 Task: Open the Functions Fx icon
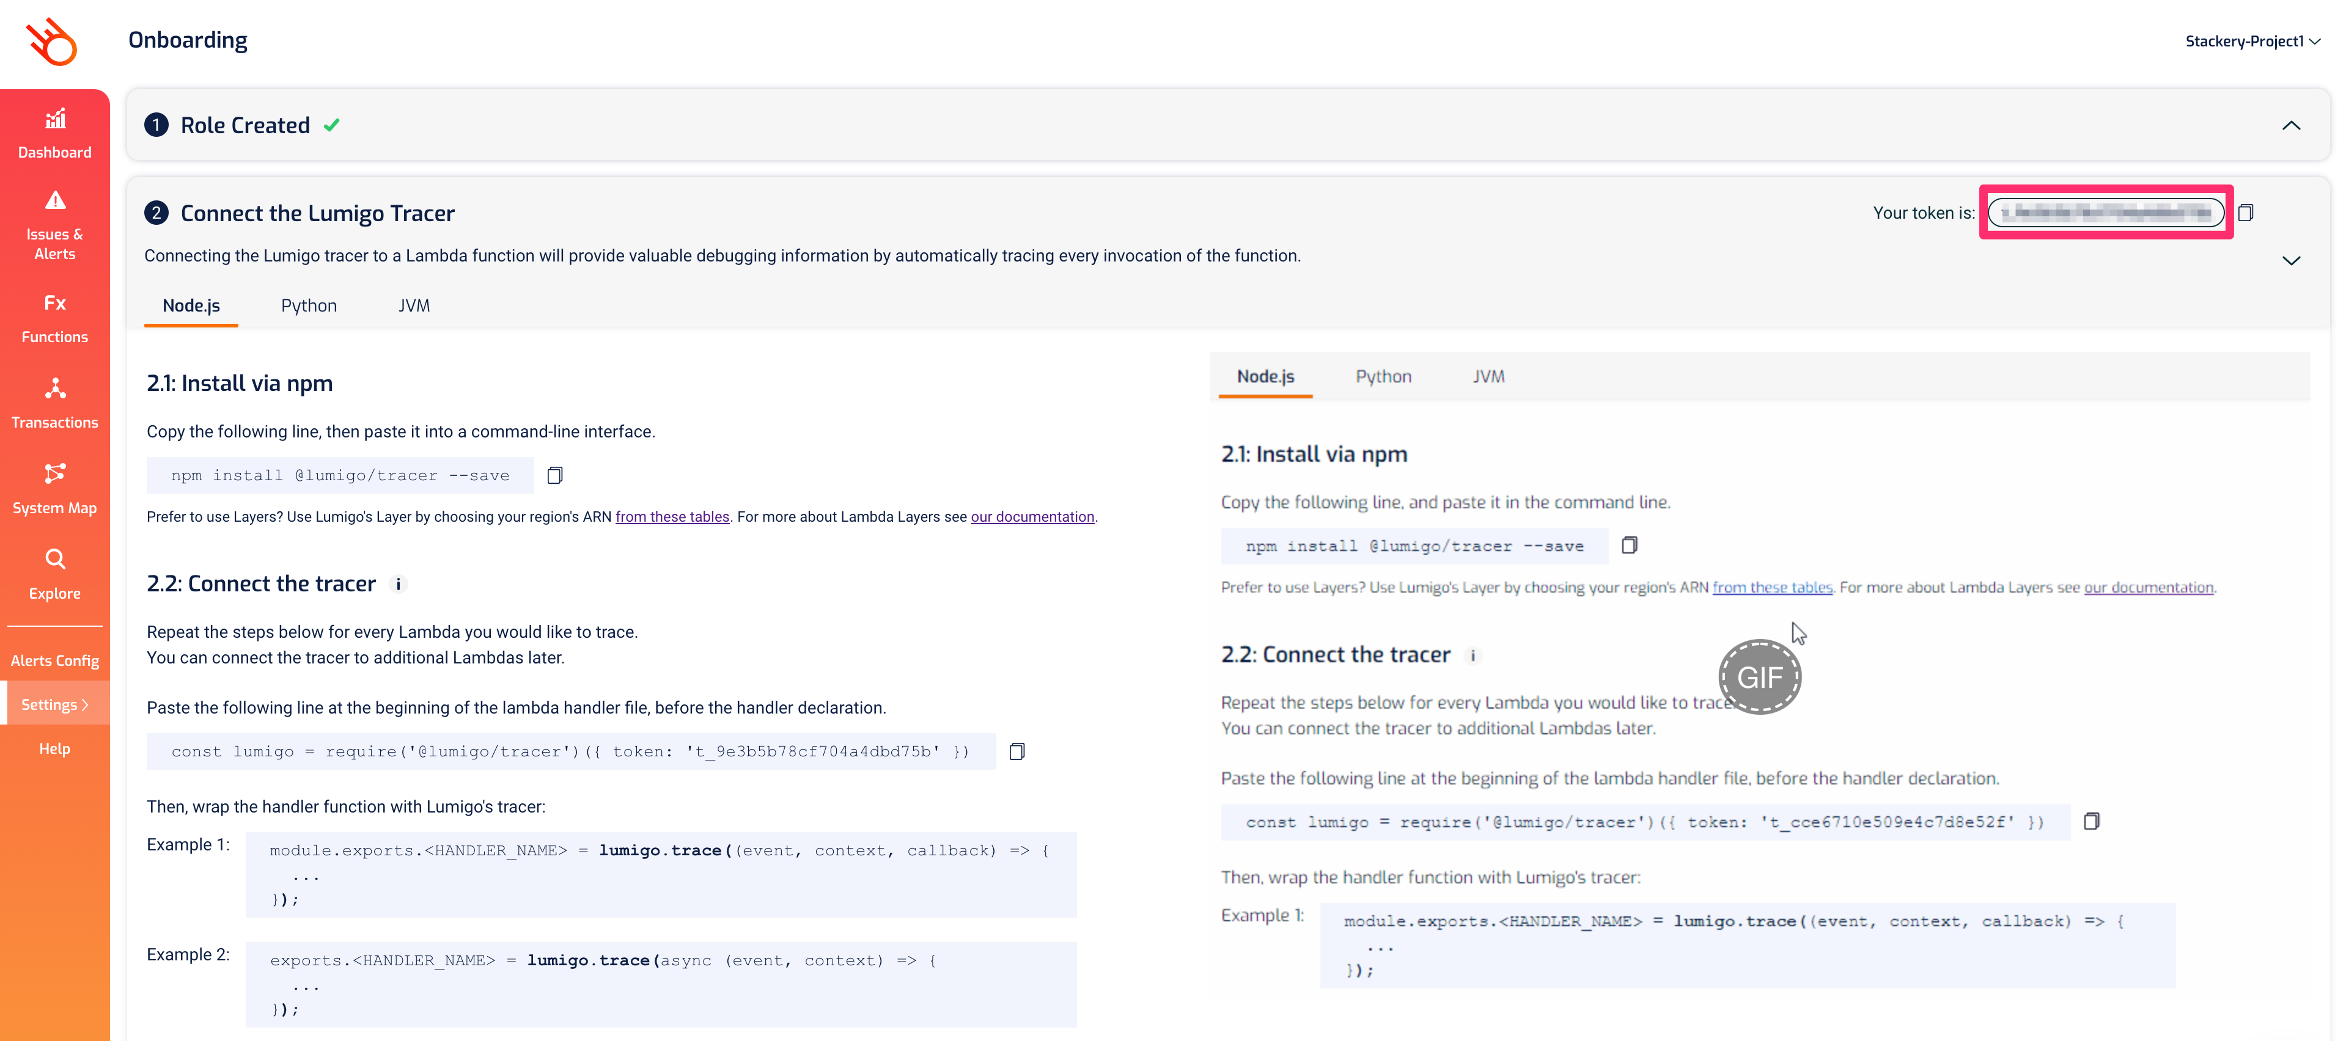pyautogui.click(x=54, y=303)
